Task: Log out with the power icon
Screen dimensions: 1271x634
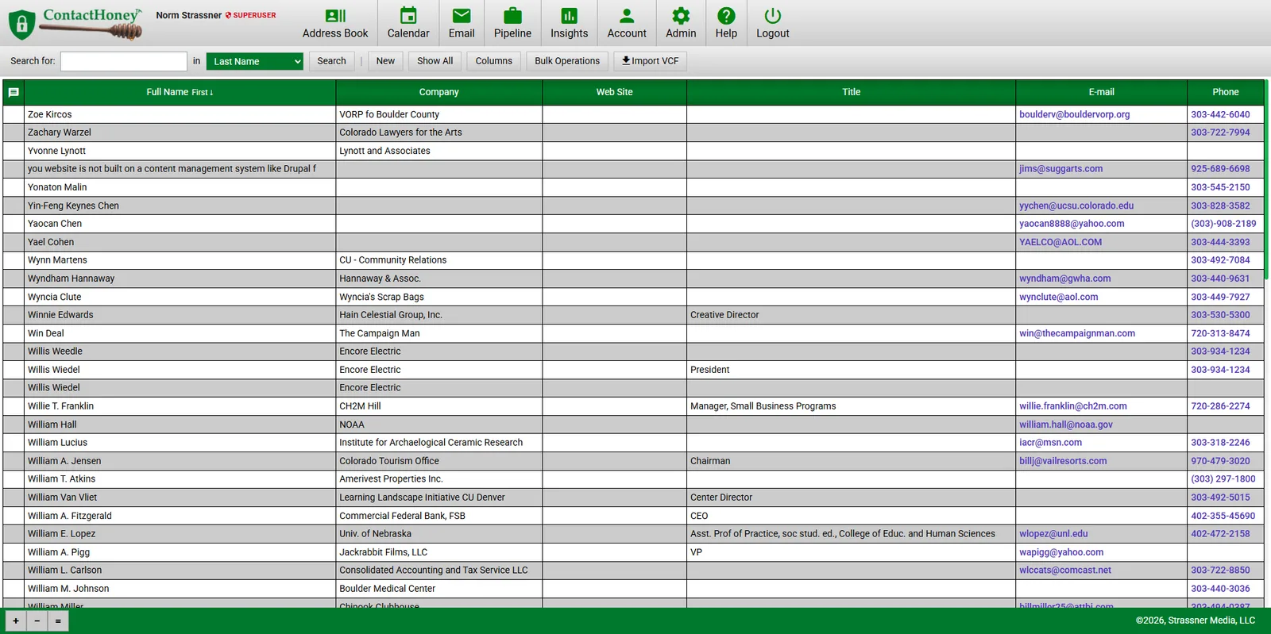Action: [772, 23]
